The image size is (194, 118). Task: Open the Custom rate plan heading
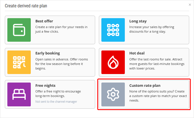tap(145, 85)
